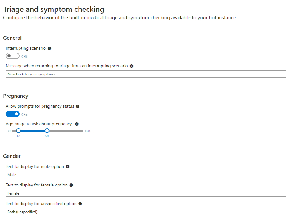Click the Off label of Interrupting scenario
286x224 pixels.
(25, 57)
